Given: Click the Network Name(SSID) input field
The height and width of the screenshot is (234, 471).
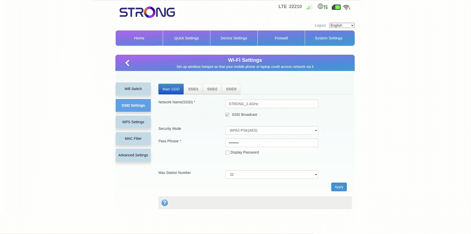Looking at the screenshot, I should (x=272, y=104).
